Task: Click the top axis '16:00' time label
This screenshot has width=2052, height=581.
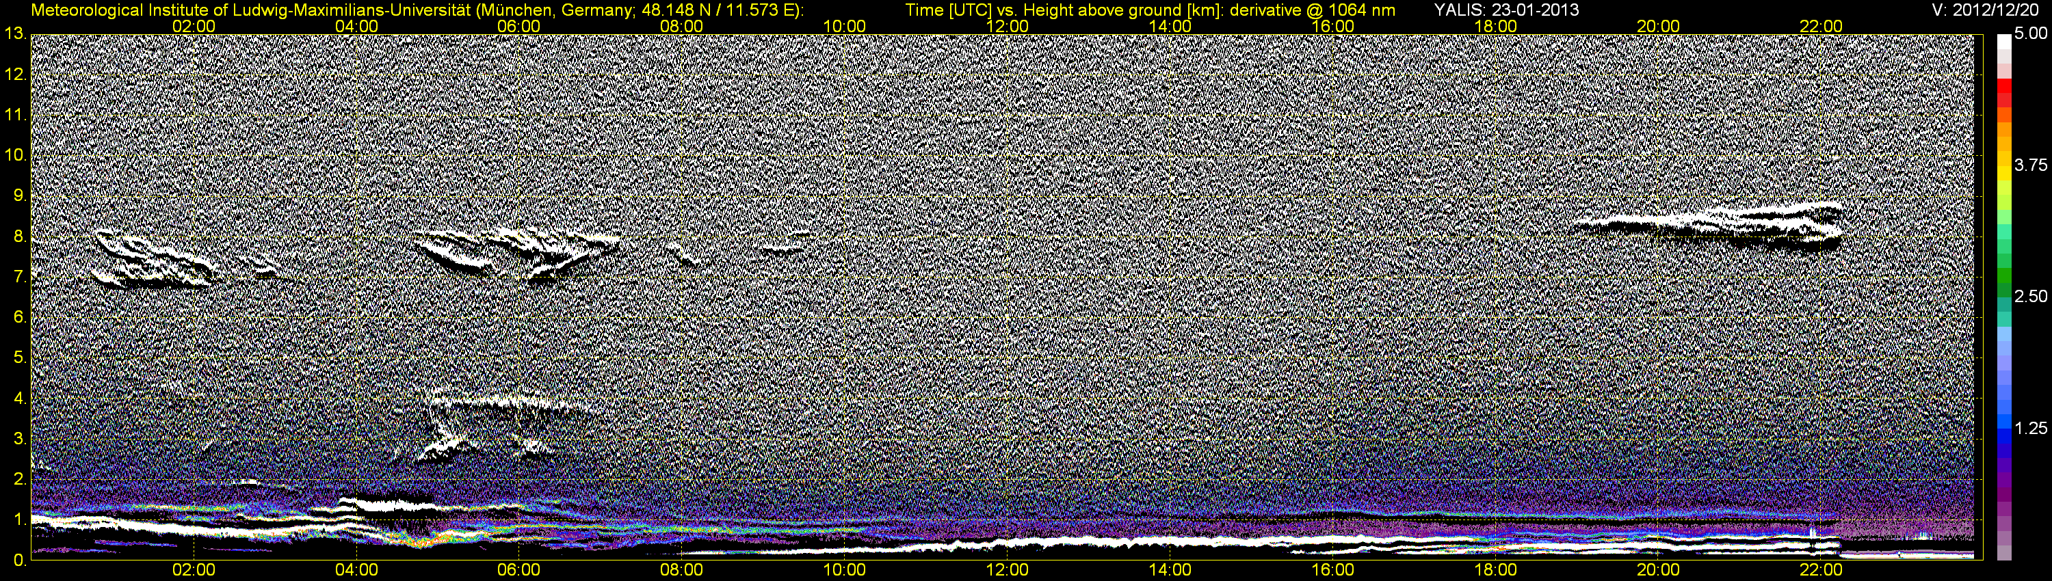Action: click(x=1334, y=26)
